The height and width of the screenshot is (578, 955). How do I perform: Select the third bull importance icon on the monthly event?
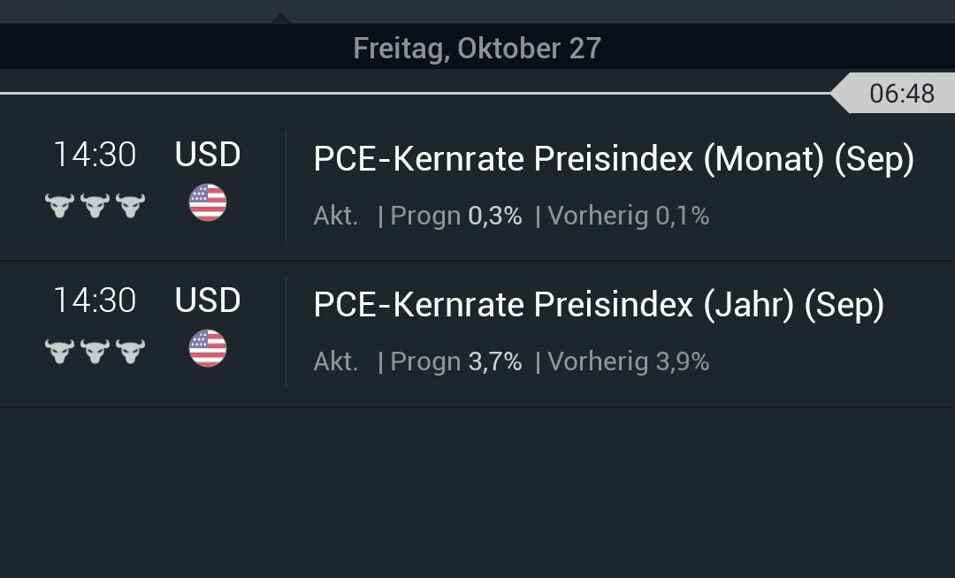(x=129, y=206)
